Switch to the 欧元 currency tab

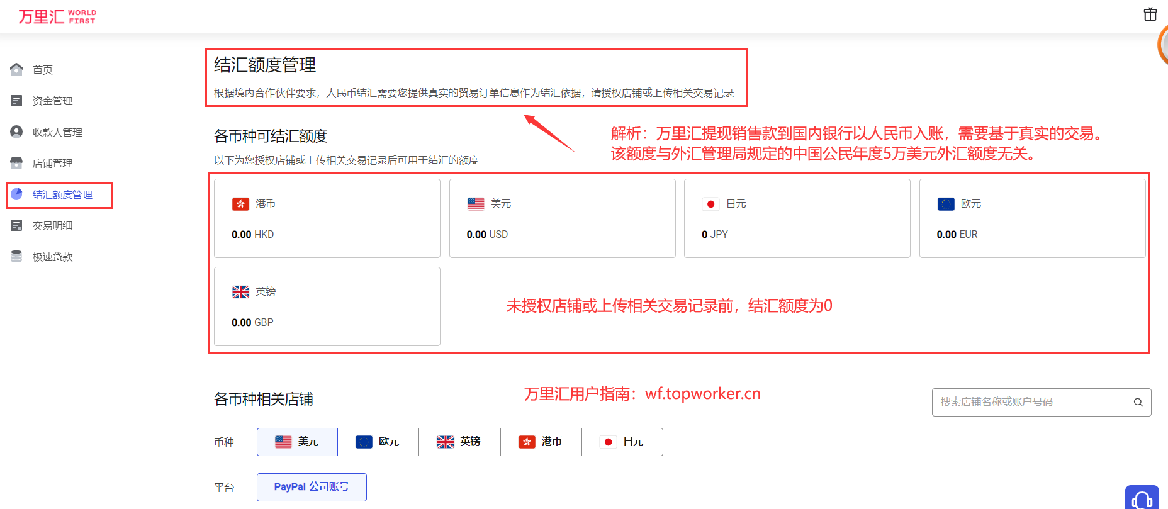pos(378,442)
